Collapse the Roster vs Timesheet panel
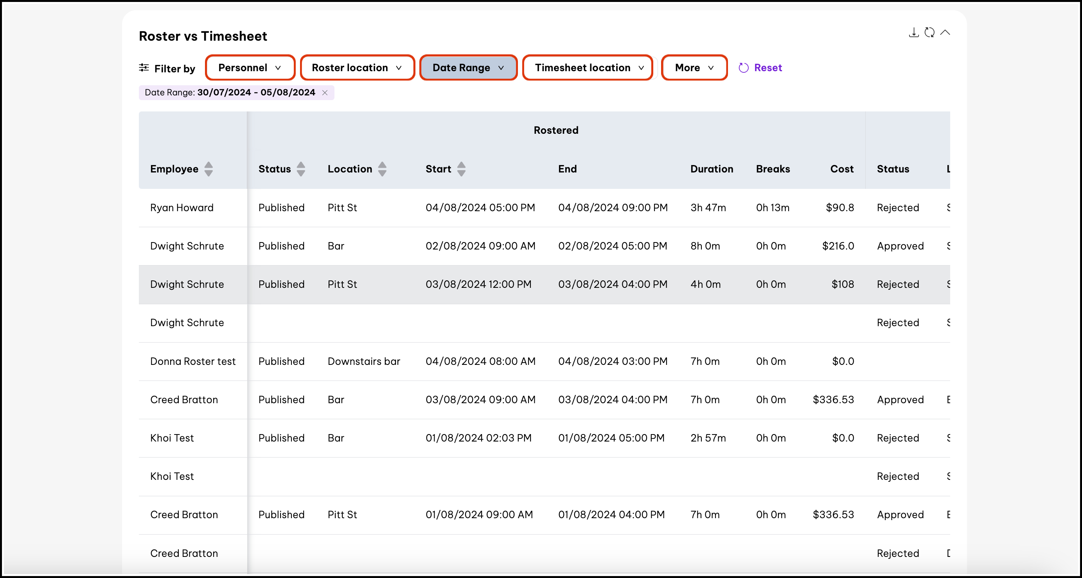1082x578 pixels. 945,33
